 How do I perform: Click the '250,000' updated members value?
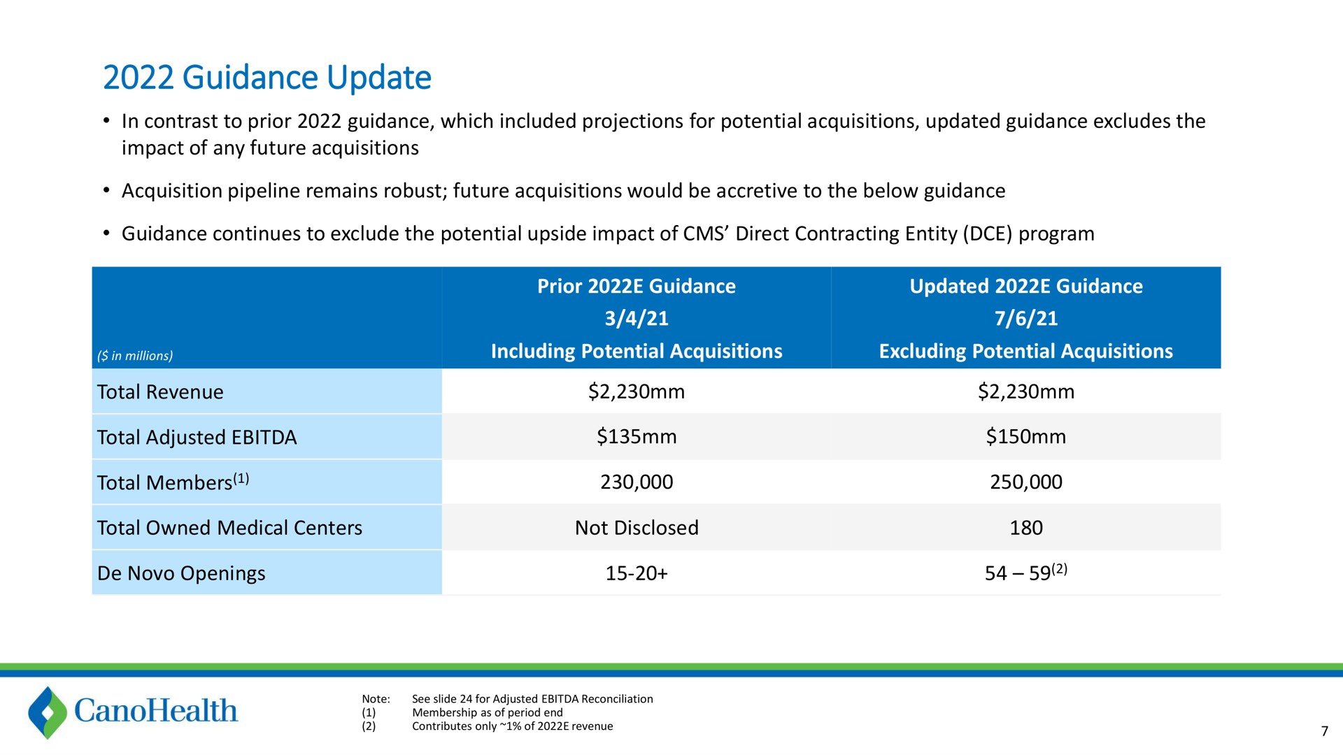pos(1026,482)
